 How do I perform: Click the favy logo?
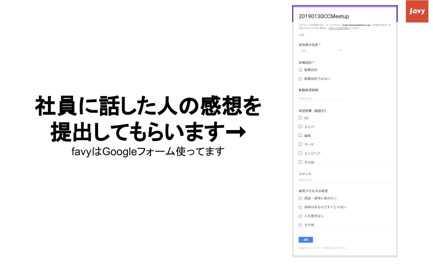(x=417, y=11)
